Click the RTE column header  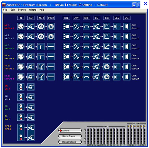(x=66, y=18)
